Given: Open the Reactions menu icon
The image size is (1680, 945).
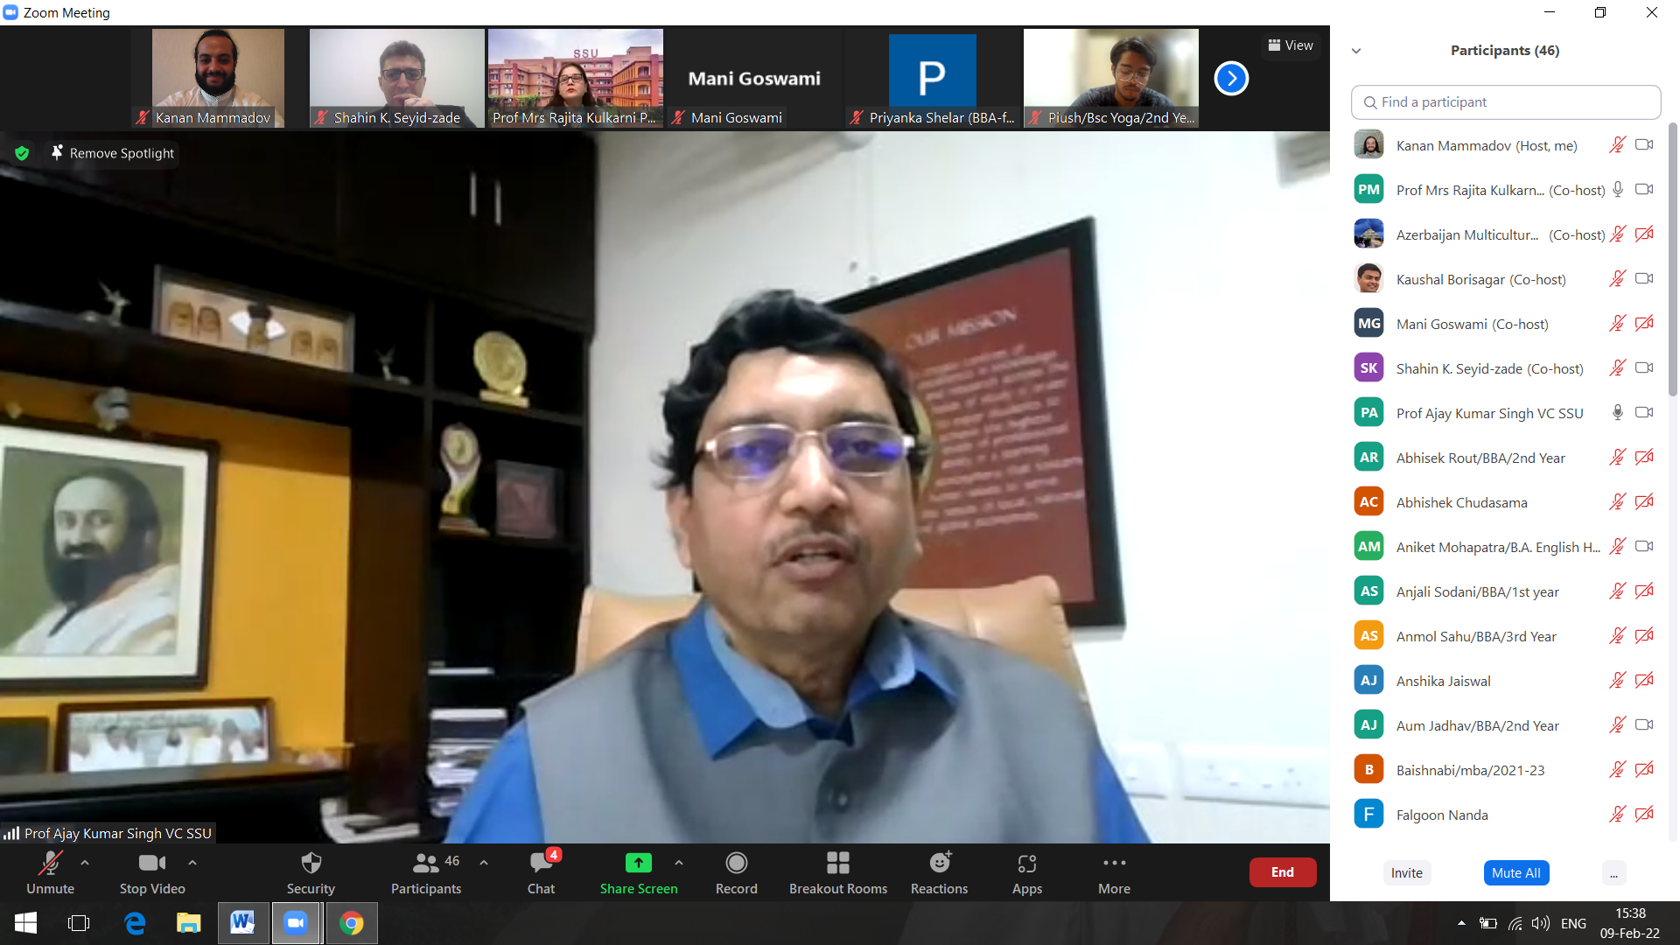Looking at the screenshot, I should click(x=939, y=864).
